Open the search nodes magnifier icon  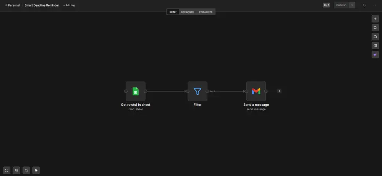(375, 28)
